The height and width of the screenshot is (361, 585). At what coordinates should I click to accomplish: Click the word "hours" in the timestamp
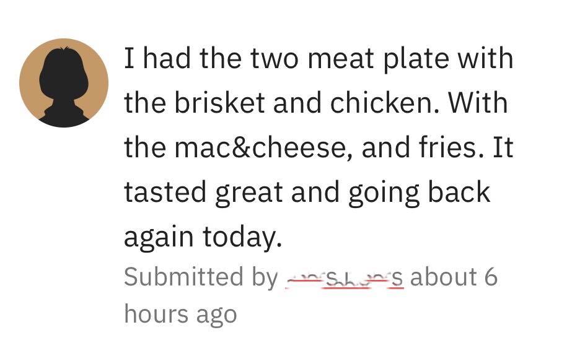156,314
